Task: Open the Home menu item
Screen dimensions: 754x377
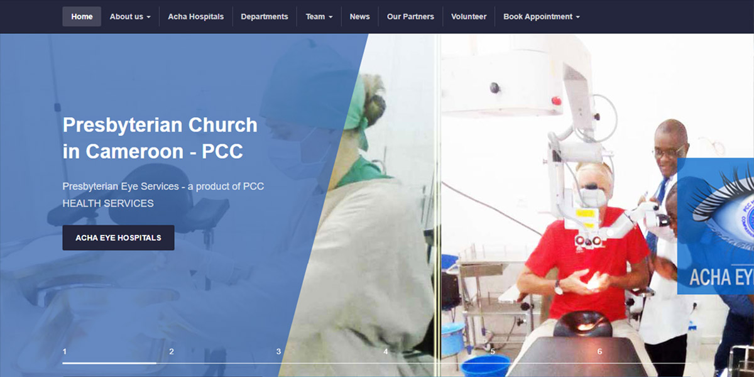Action: click(x=82, y=16)
